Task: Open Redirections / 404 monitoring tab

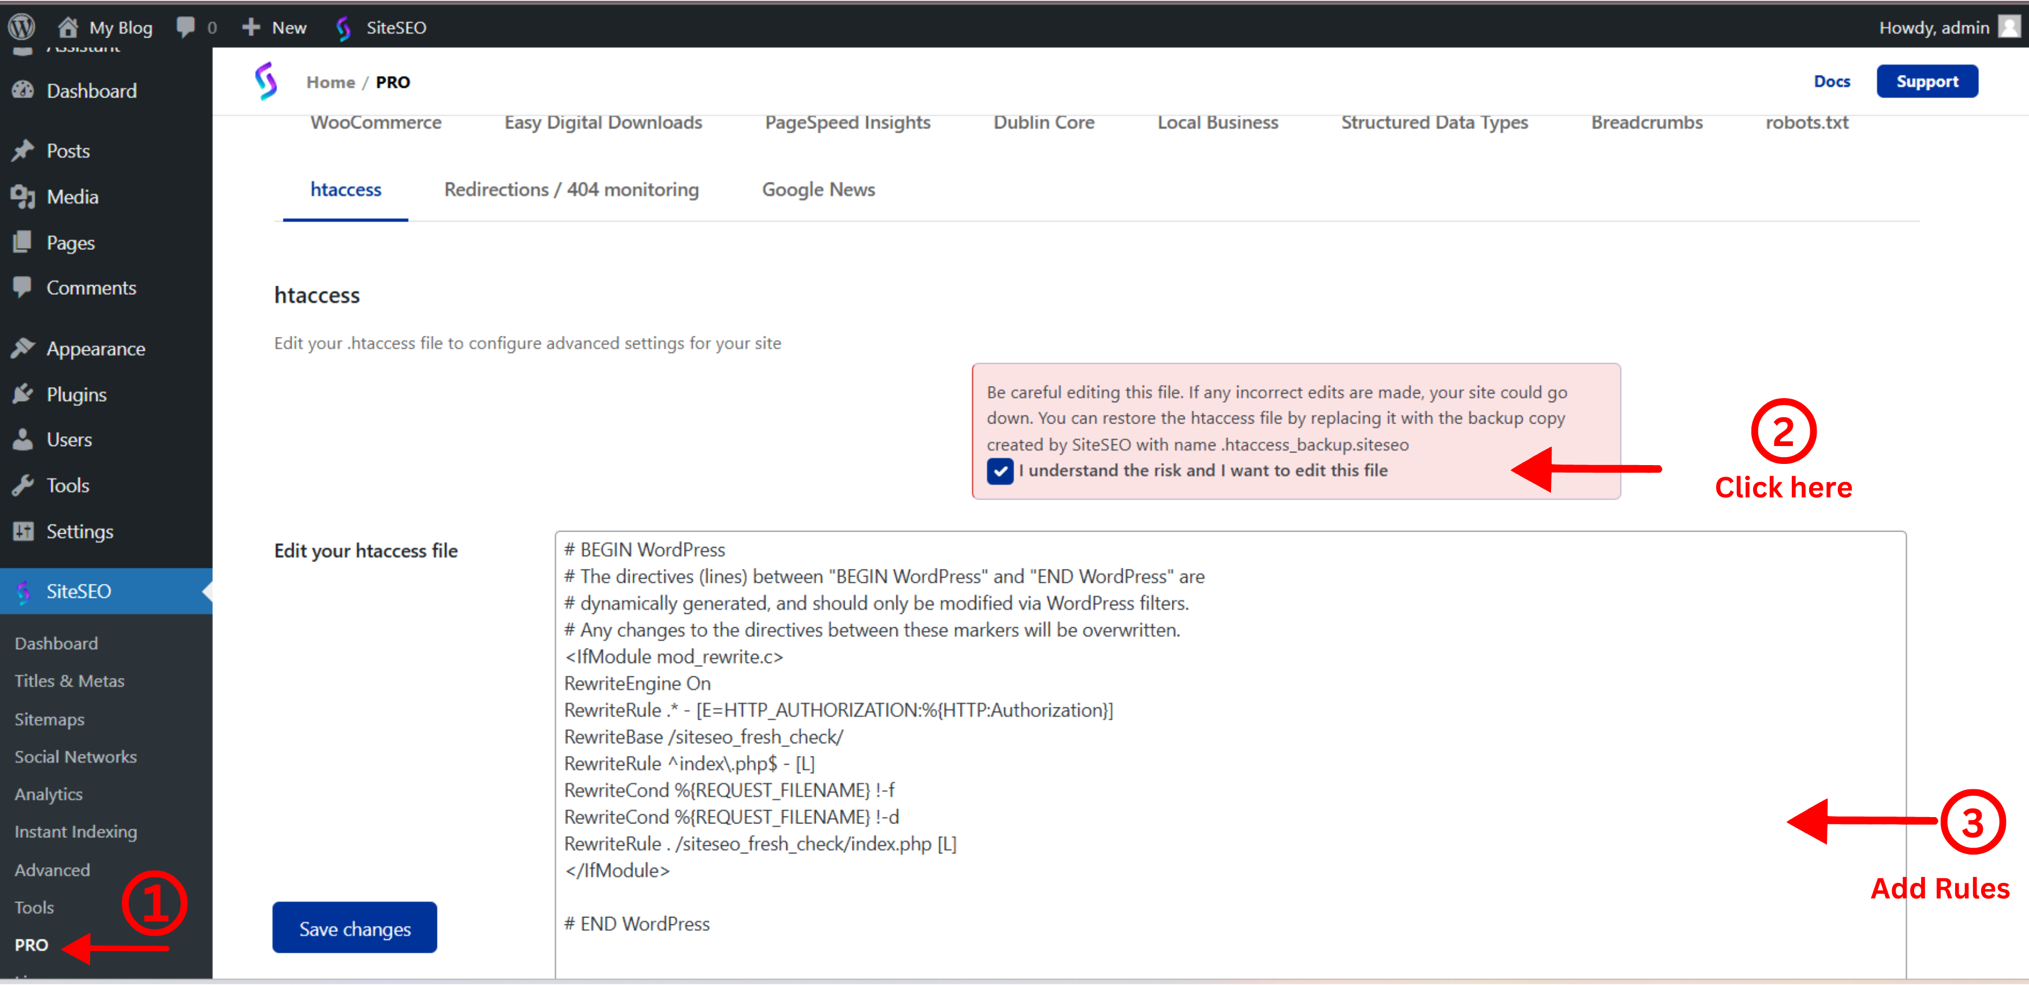Action: click(571, 190)
